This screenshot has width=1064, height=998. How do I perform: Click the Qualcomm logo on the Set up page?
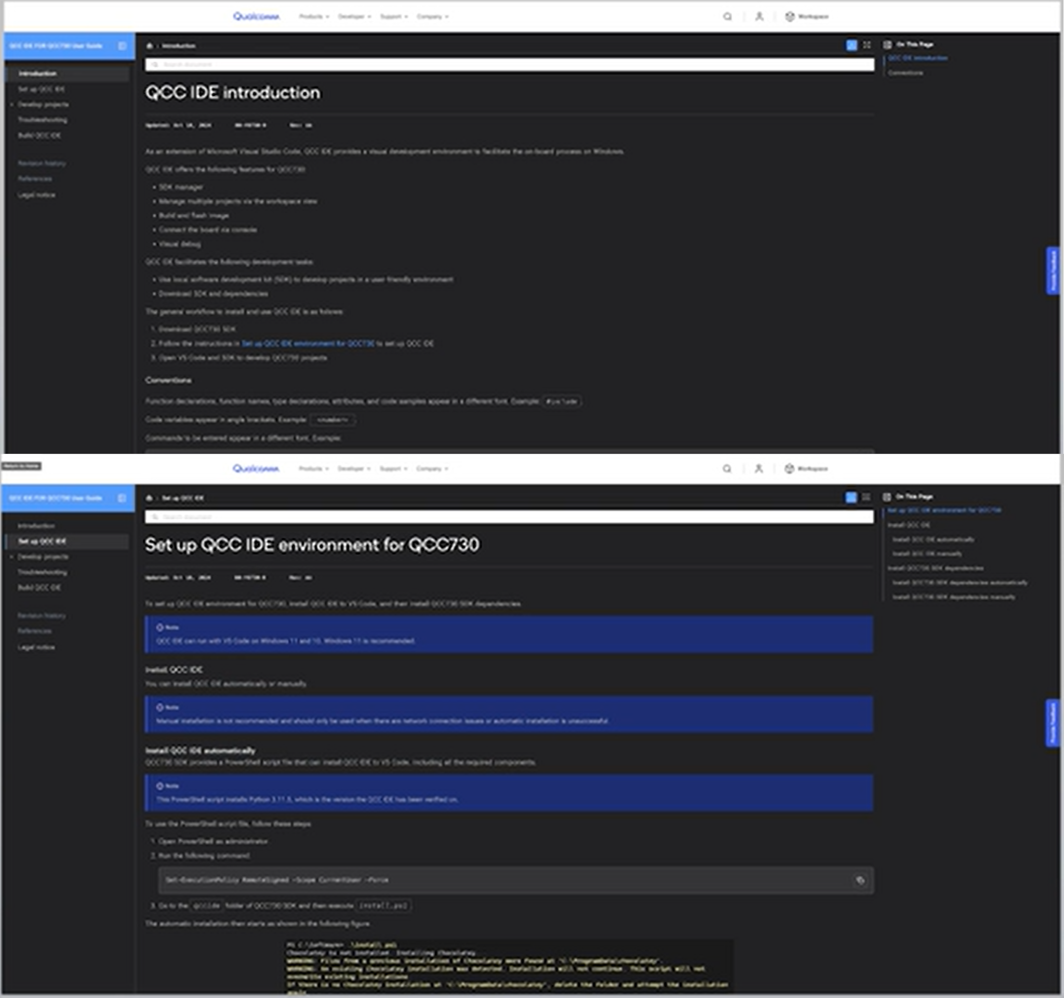256,468
